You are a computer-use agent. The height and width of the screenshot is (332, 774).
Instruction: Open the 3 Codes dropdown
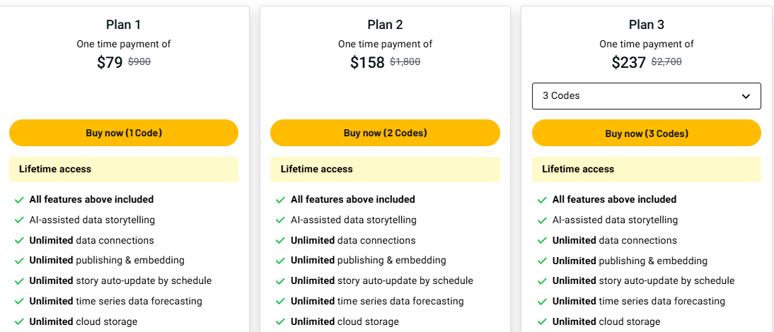[x=646, y=96]
